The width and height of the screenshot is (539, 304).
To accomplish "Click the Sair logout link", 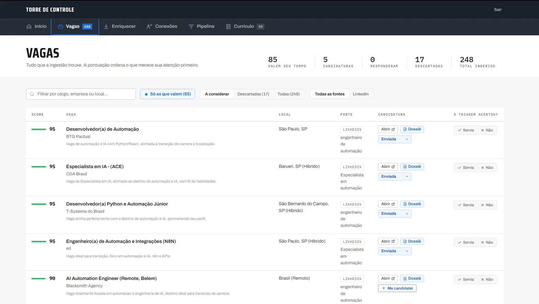I will click(x=498, y=10).
